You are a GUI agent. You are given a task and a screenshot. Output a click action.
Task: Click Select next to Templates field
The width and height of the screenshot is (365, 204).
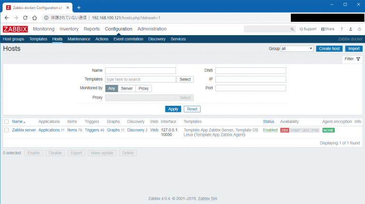pos(185,79)
